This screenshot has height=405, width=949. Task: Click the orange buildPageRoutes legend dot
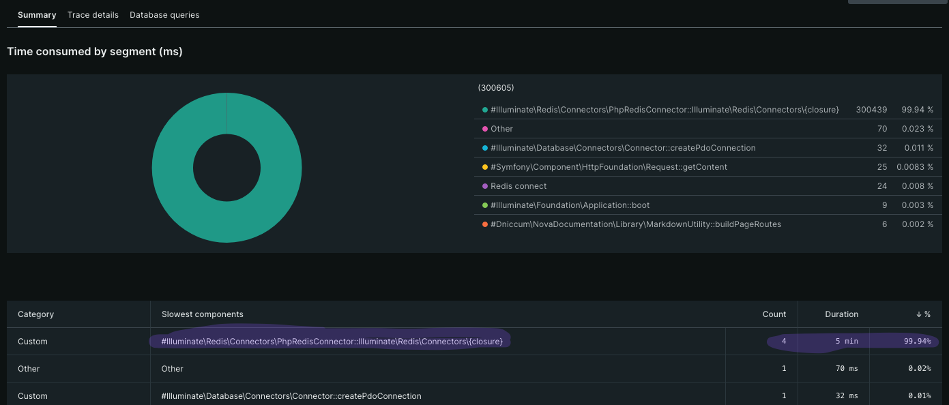[x=485, y=224]
